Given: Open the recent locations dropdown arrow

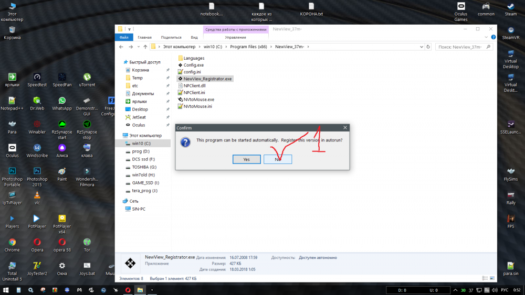Looking at the screenshot, I should click(x=138, y=47).
